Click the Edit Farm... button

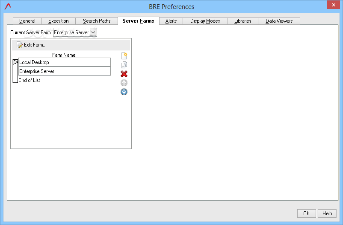point(32,45)
